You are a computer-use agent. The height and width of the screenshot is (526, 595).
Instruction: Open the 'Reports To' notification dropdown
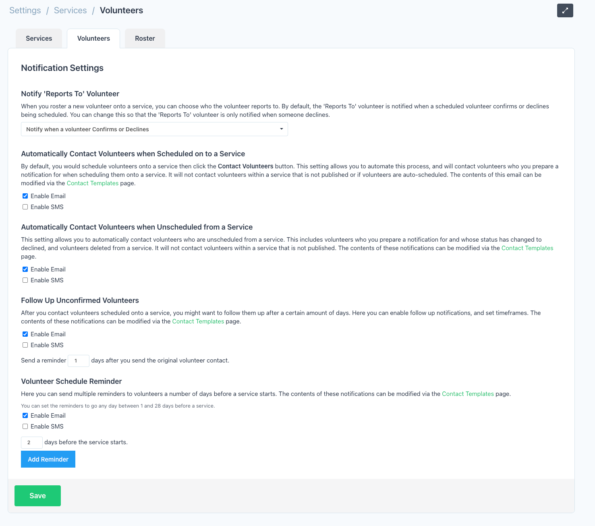pos(154,129)
